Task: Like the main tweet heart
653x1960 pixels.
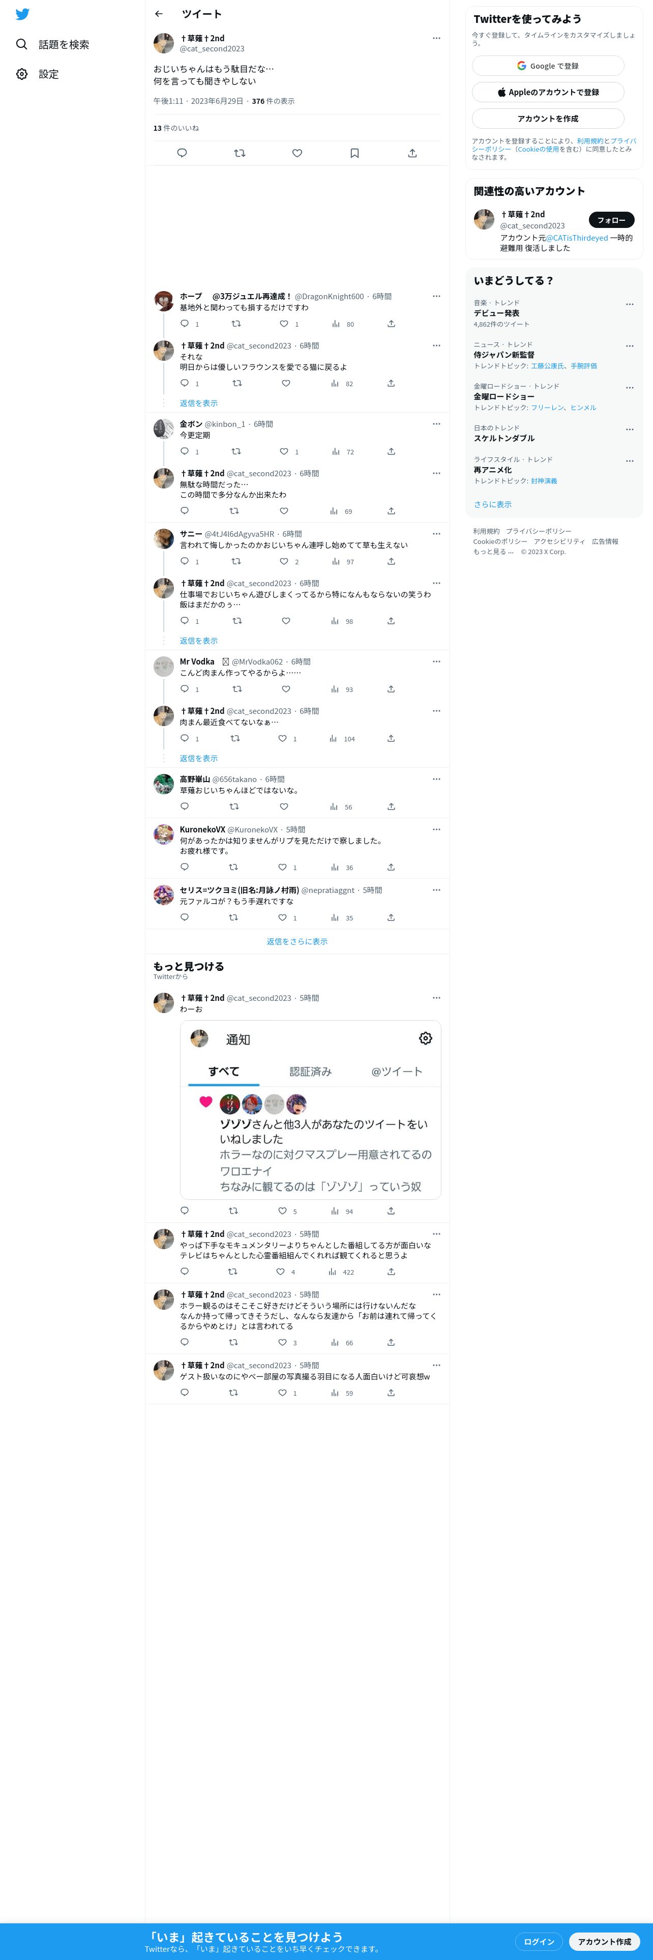Action: click(297, 153)
